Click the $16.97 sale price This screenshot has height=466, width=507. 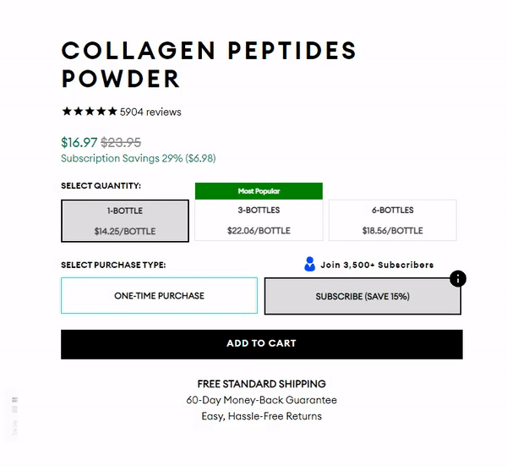[x=79, y=142]
